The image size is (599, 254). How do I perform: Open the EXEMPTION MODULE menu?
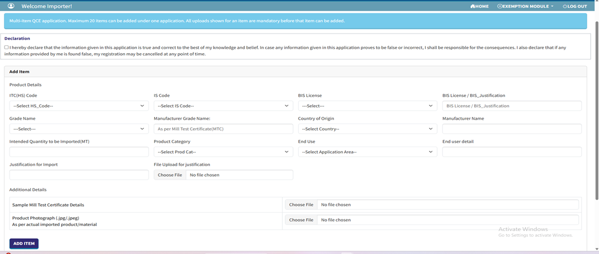(525, 7)
